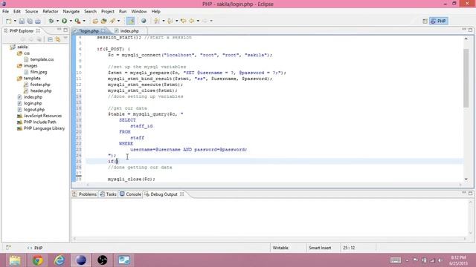Click the Open Perspective icon
476x267 pixels.
425,21
